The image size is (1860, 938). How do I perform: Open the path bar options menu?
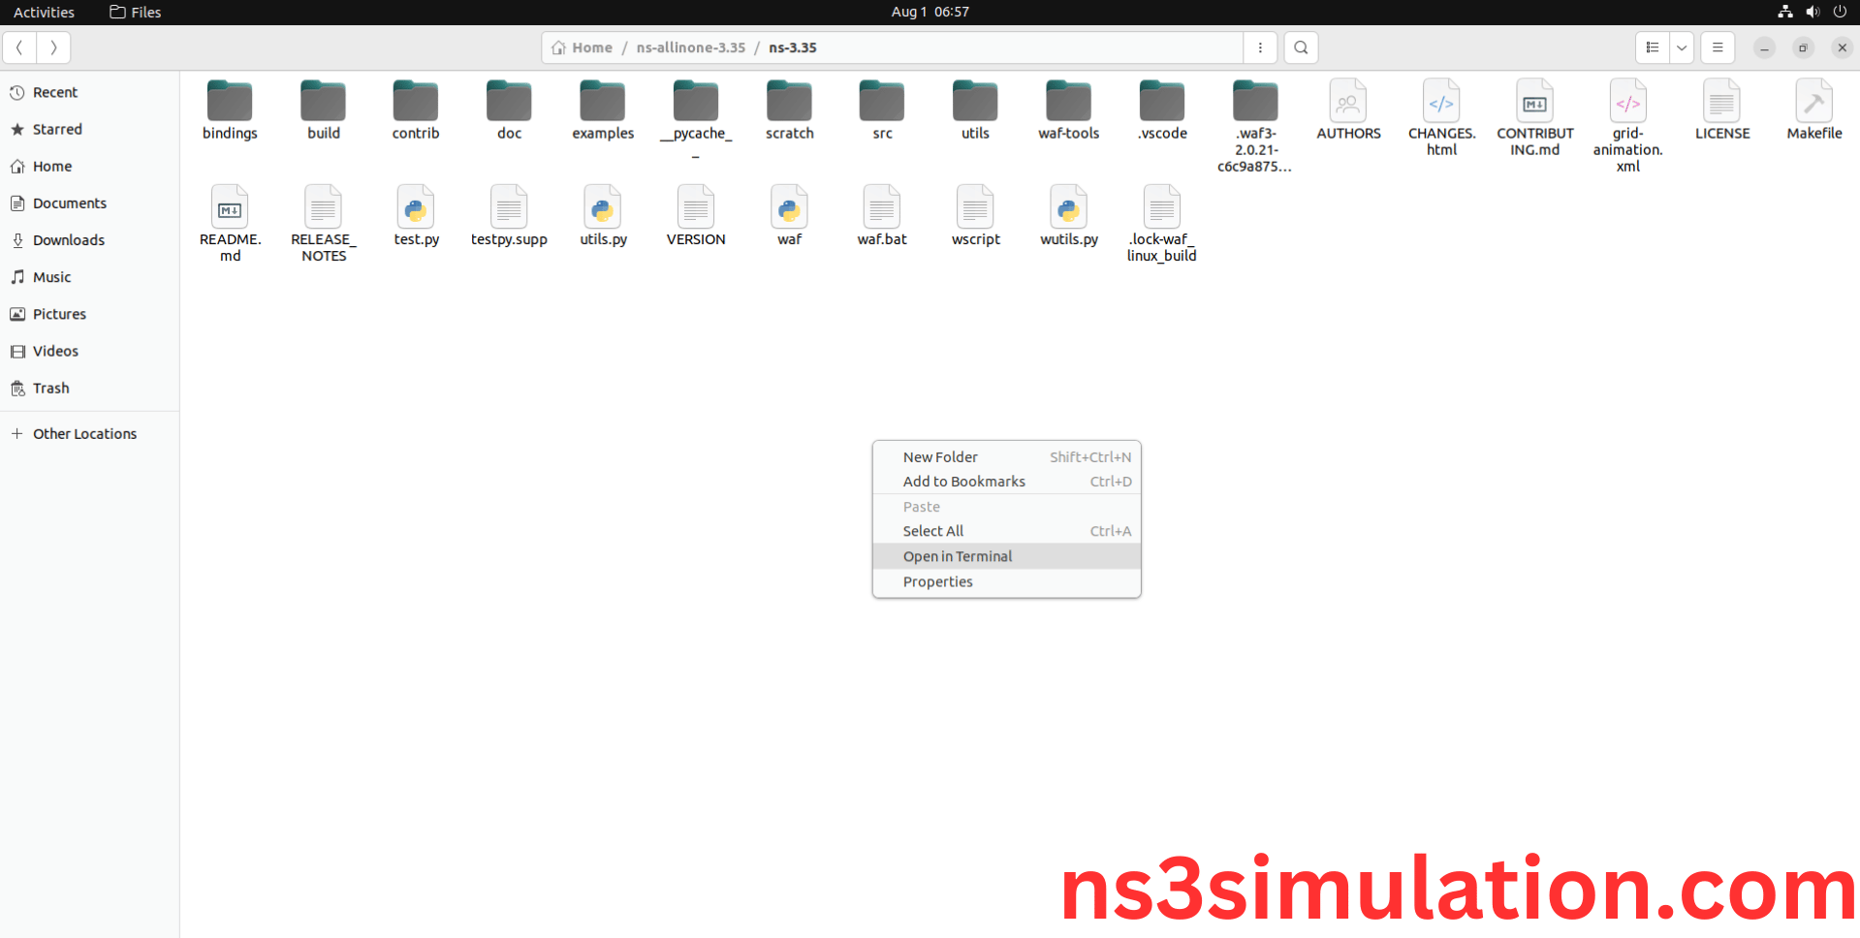[1260, 47]
